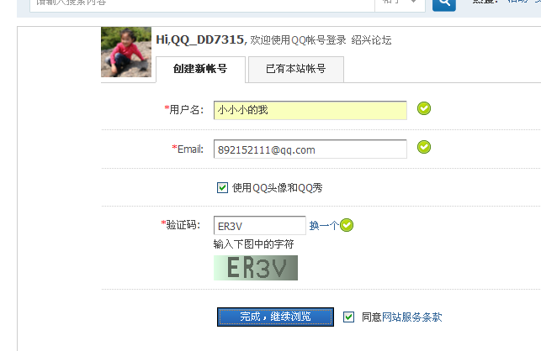This screenshot has height=351, width=541.
Task: Click 换一个 to refresh captcha
Action: (x=324, y=226)
